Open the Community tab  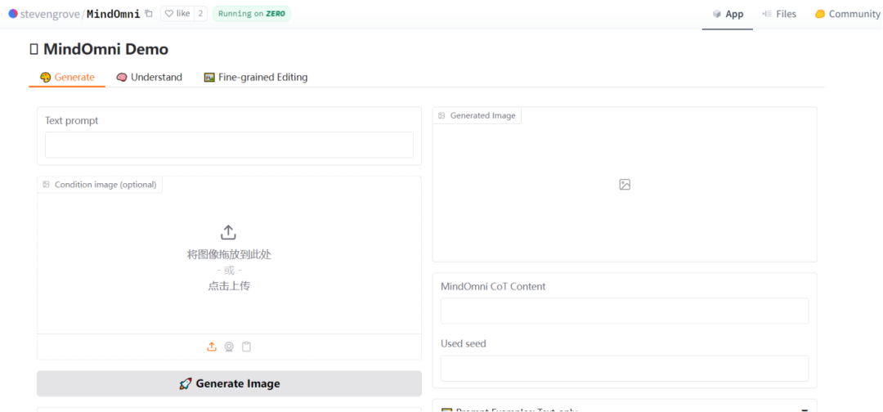click(847, 14)
